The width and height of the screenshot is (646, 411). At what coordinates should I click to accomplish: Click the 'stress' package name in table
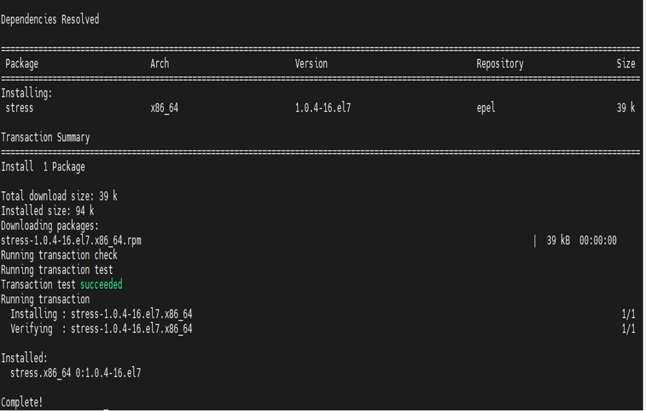[x=19, y=108]
